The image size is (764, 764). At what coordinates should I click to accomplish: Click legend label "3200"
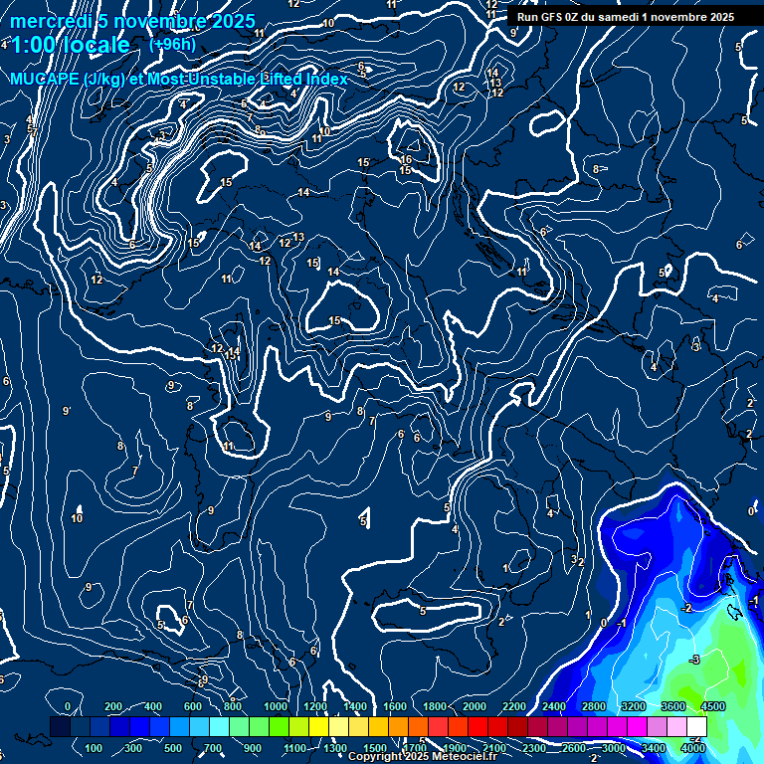point(634,706)
